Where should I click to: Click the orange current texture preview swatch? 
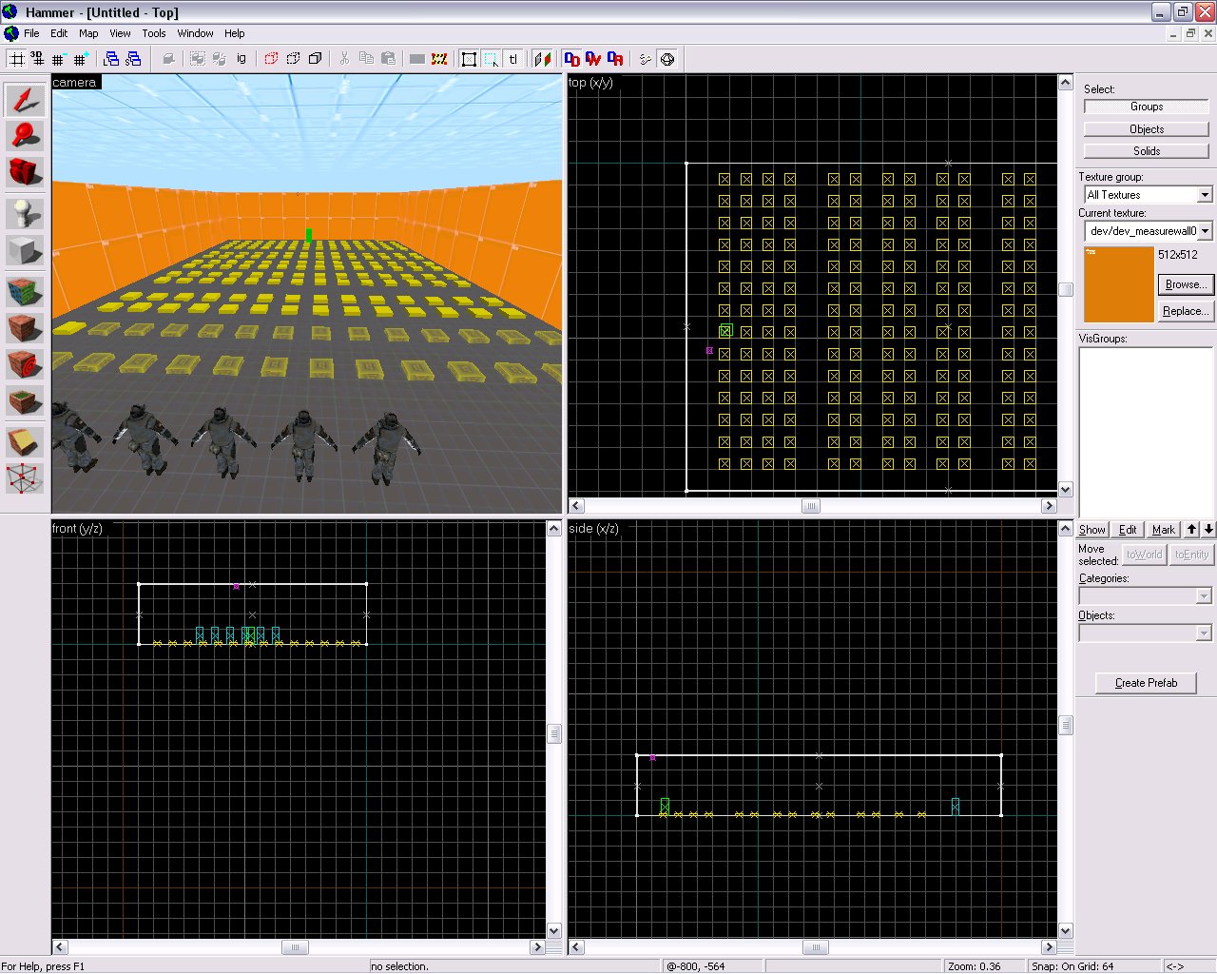[1119, 285]
